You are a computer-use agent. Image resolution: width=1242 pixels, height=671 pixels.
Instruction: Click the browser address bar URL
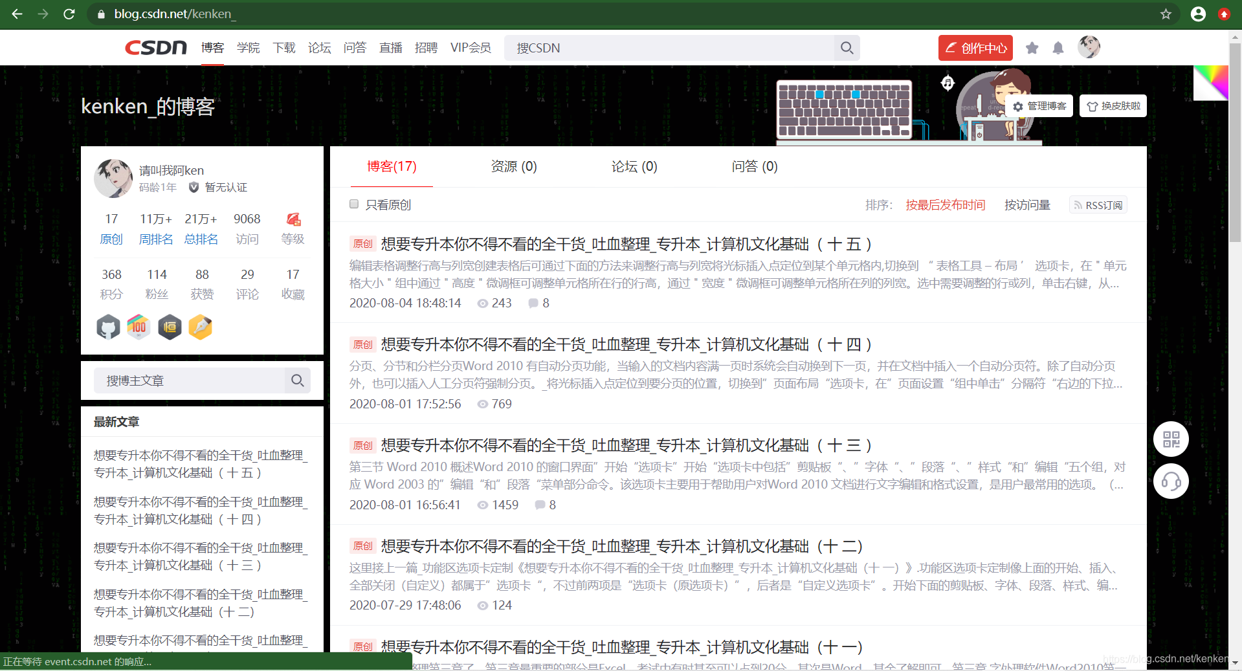point(175,14)
